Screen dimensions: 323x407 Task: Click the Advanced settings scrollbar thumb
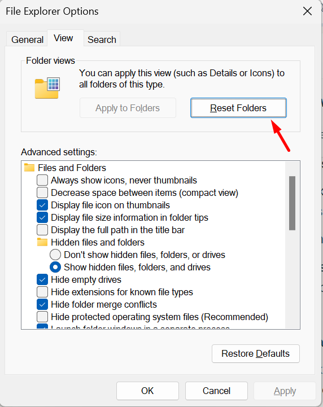(x=292, y=203)
